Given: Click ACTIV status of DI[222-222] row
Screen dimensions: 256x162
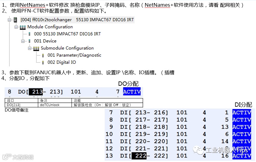Looking at the screenshot, I should click(x=242, y=156).
